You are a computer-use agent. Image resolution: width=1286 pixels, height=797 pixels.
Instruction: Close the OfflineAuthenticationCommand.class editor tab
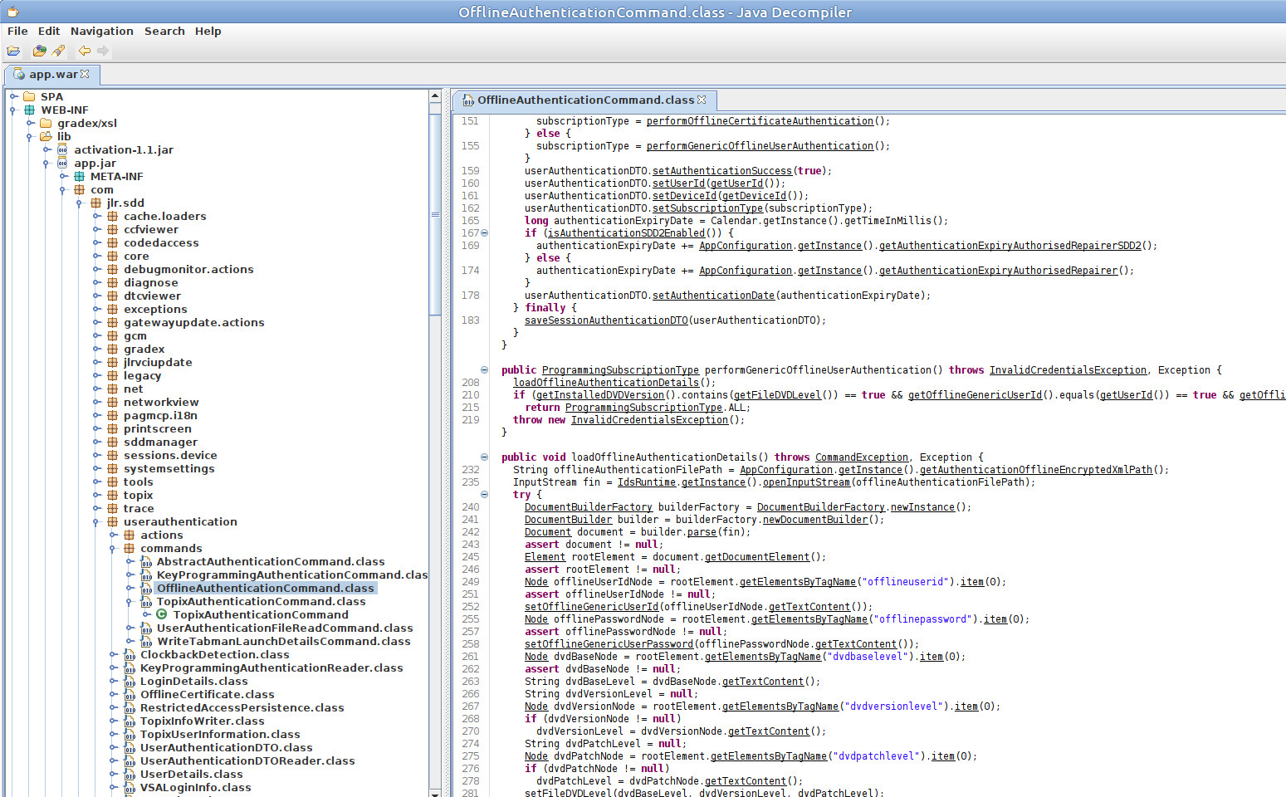pyautogui.click(x=702, y=100)
